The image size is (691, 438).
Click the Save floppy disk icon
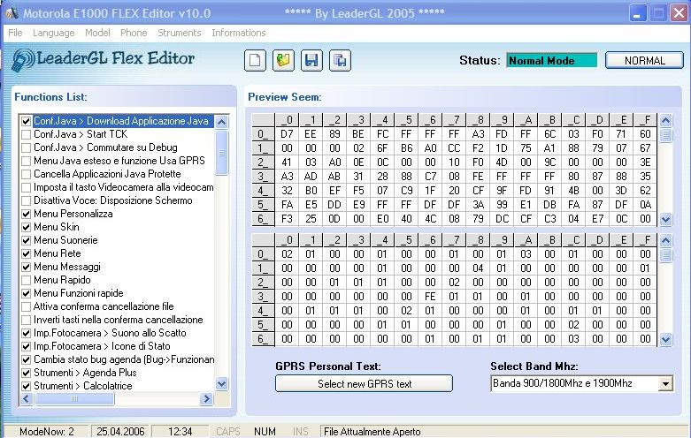pos(311,60)
